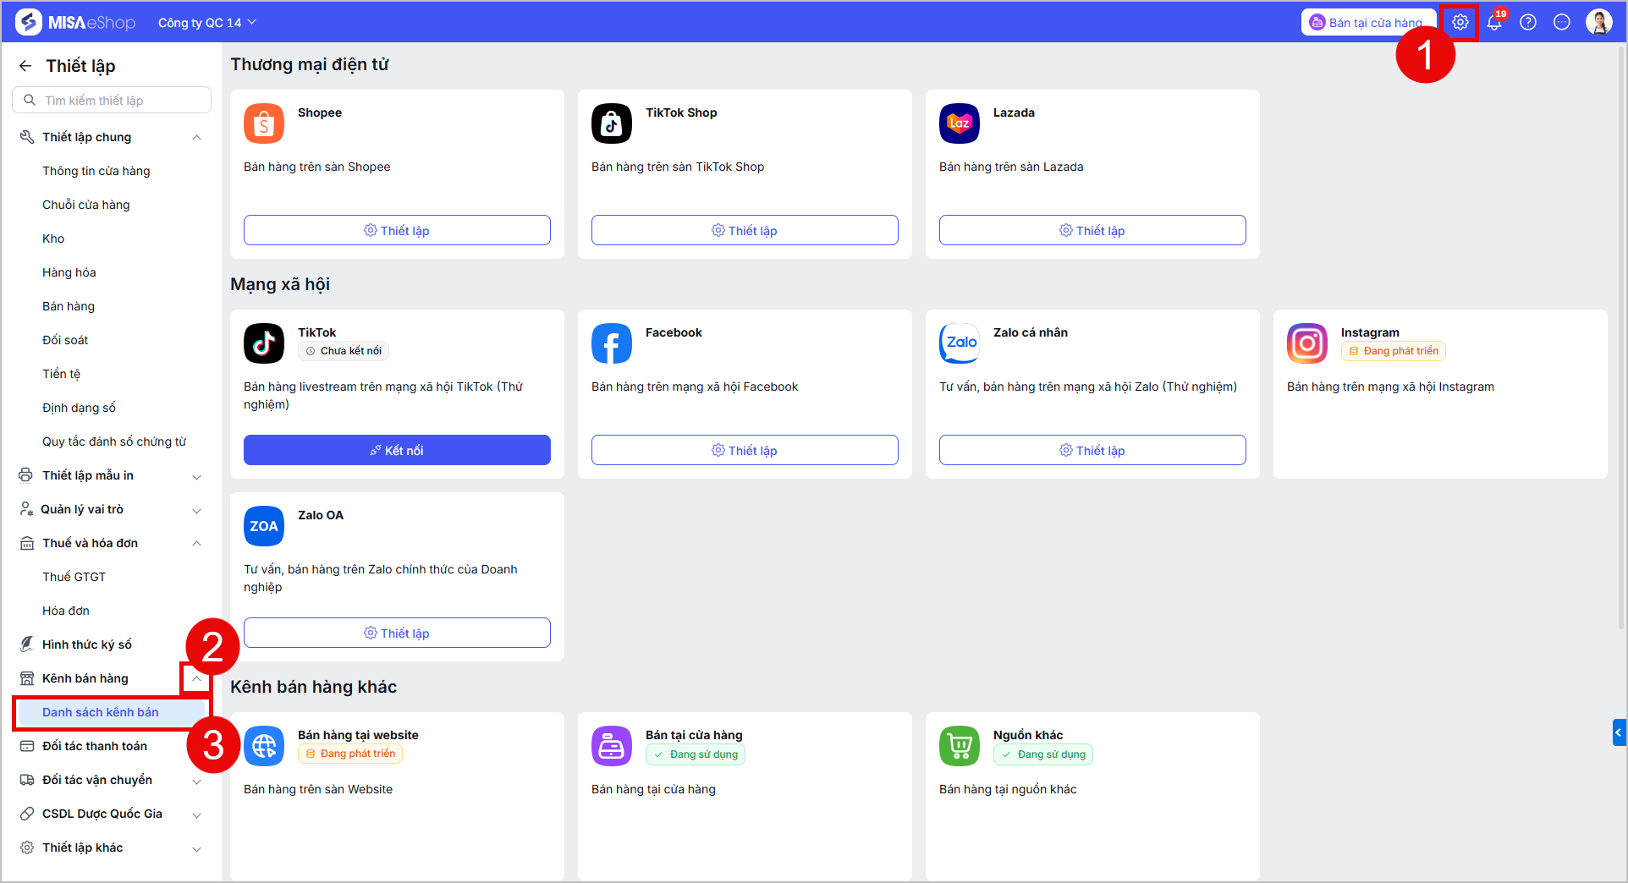Click the Kênh bán hàng store icon

click(x=27, y=678)
